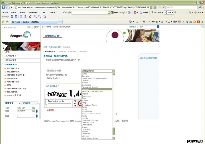The image size is (205, 144).
Task: Click the 登入 sign-in button on Google toolbar
Action: [x=199, y=13]
